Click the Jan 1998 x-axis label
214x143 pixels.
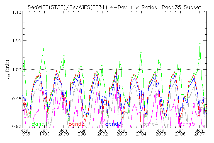pyautogui.click(x=25, y=132)
